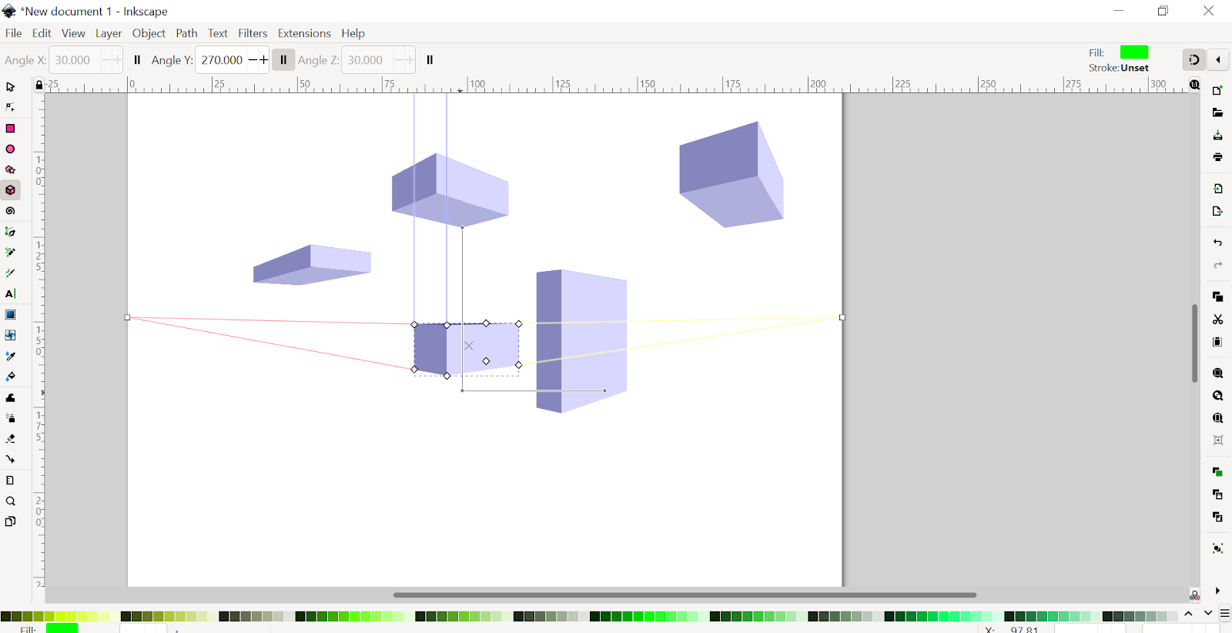This screenshot has height=633, width=1232.
Task: Select the Zoom tool in toolbox
Action: pyautogui.click(x=11, y=501)
